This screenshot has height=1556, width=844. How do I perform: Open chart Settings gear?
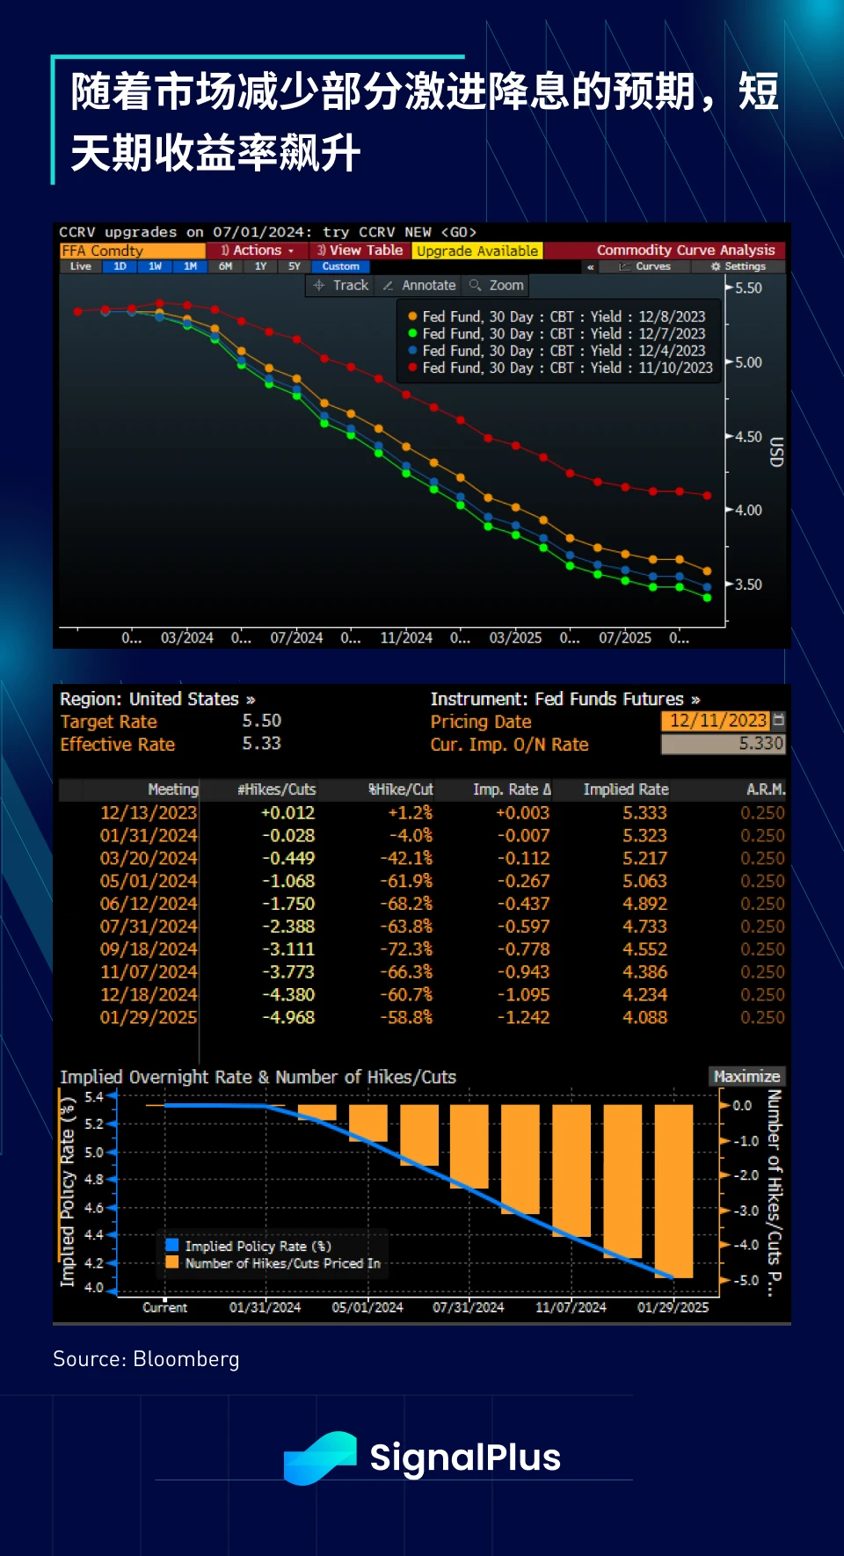coord(738,266)
